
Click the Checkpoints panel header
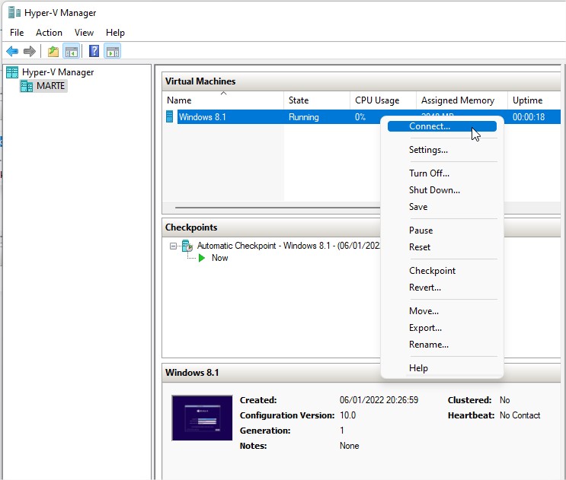[x=270, y=227]
